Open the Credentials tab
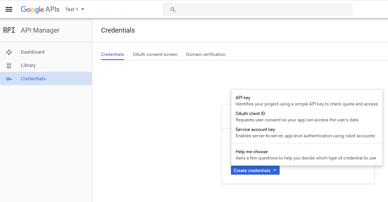Image resolution: width=388 pixels, height=202 pixels. click(x=113, y=54)
